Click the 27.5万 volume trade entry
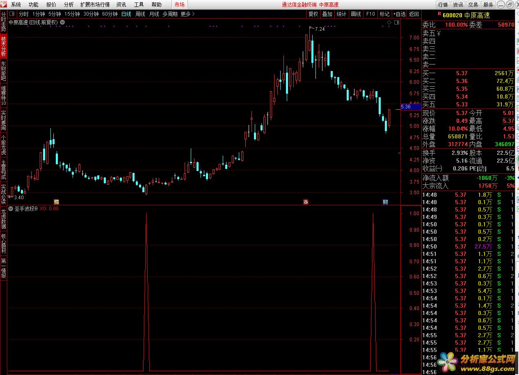Screen dimensions: 519x375 point(483,246)
